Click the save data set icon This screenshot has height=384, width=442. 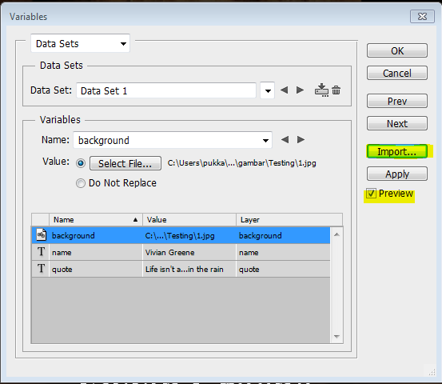[x=321, y=90]
